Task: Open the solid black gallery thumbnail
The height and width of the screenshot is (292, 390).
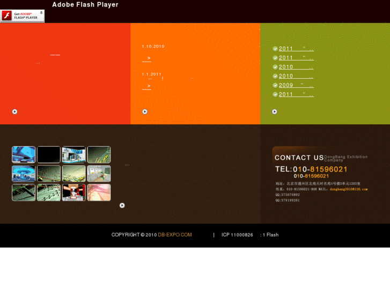Action: (x=49, y=155)
